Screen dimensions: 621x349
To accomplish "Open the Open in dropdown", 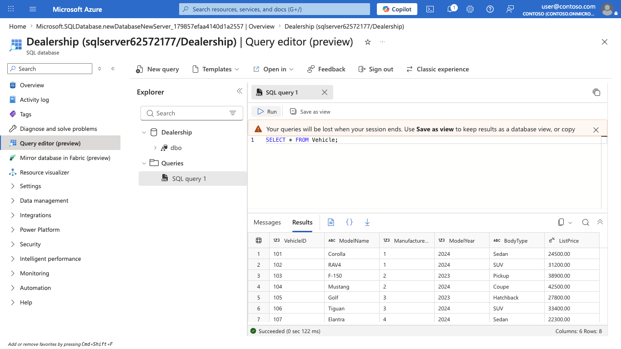I will coord(273,69).
